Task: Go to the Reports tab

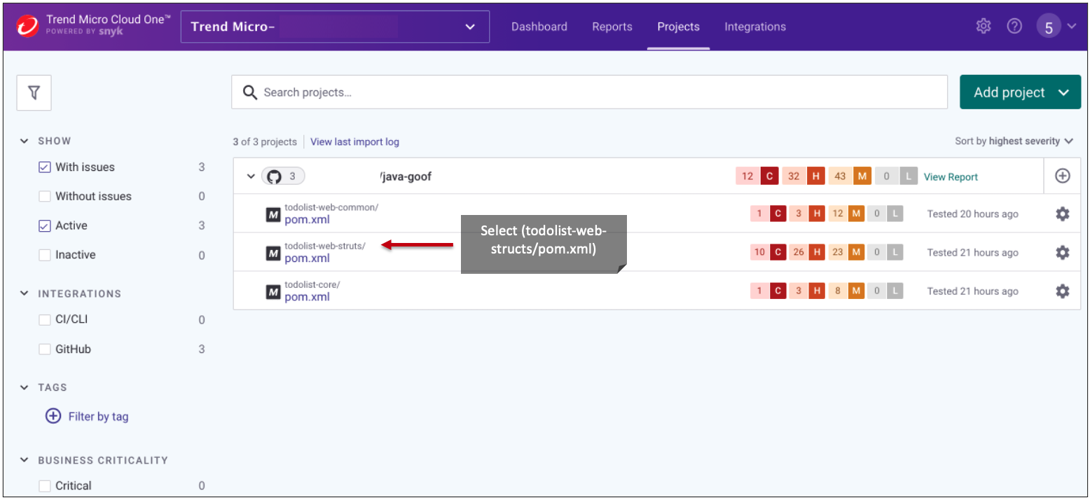Action: pos(612,27)
